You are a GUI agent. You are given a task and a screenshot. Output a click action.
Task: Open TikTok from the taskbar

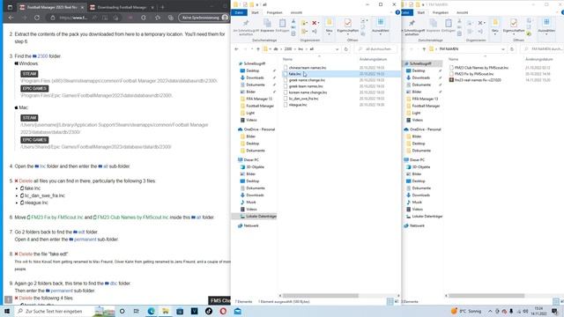coord(209,311)
